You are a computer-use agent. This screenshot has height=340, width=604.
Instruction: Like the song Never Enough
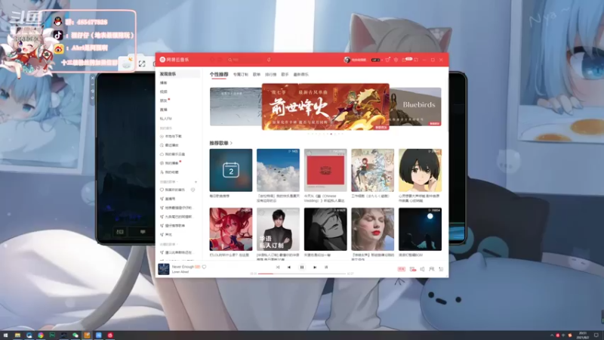pyautogui.click(x=204, y=267)
